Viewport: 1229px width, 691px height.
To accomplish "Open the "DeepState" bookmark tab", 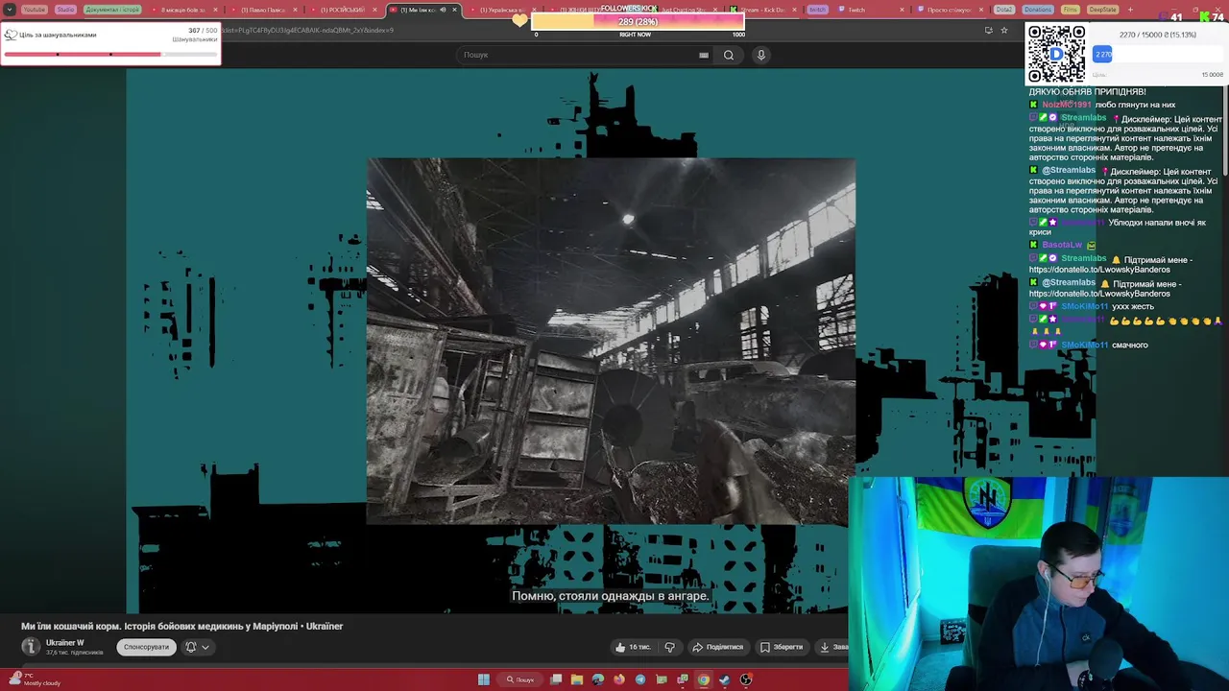I will [x=1102, y=10].
